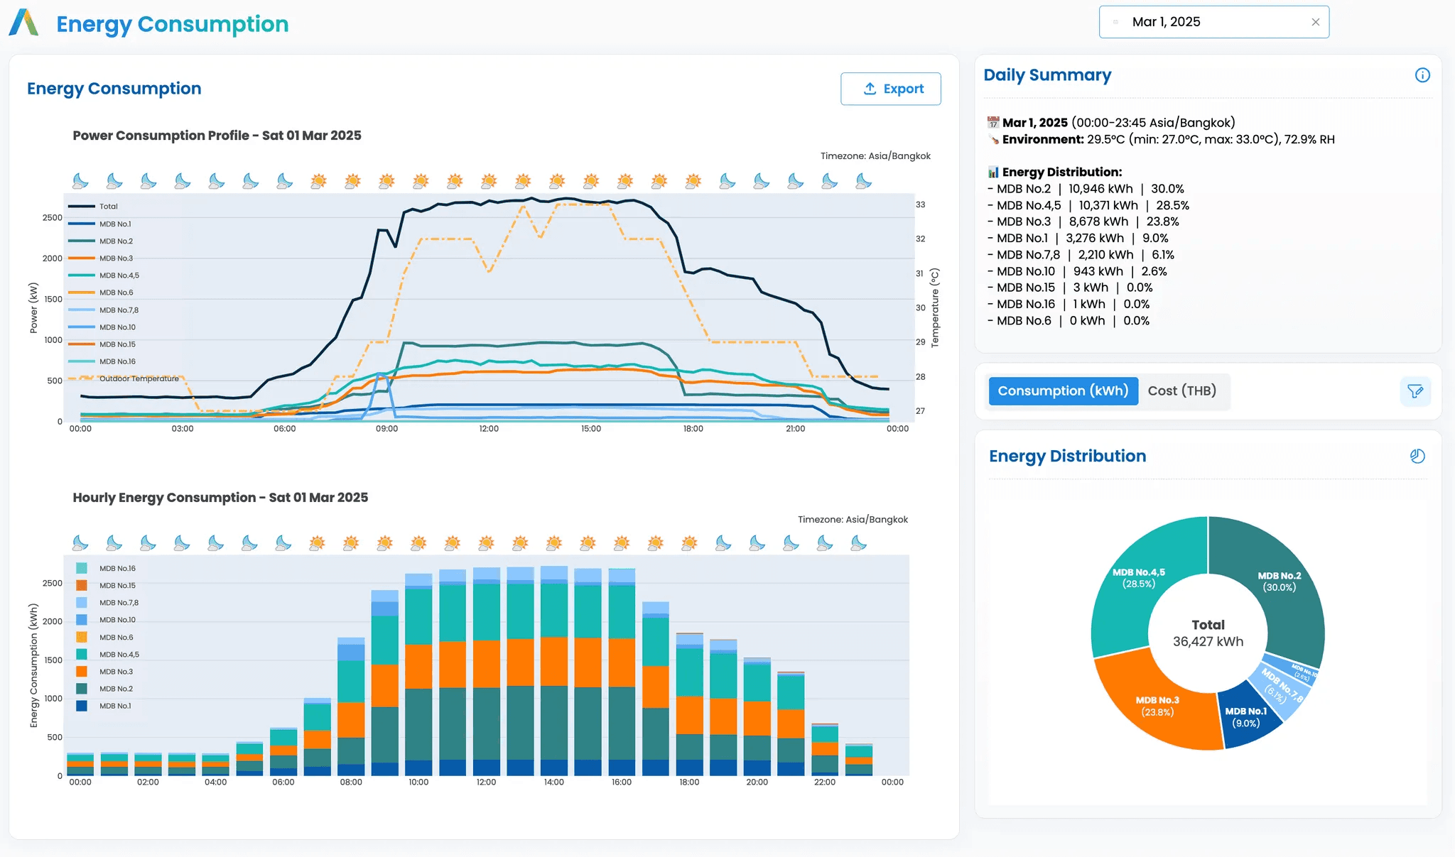Click the 08:00 bar in hourly chart
The height and width of the screenshot is (857, 1455).
point(351,706)
